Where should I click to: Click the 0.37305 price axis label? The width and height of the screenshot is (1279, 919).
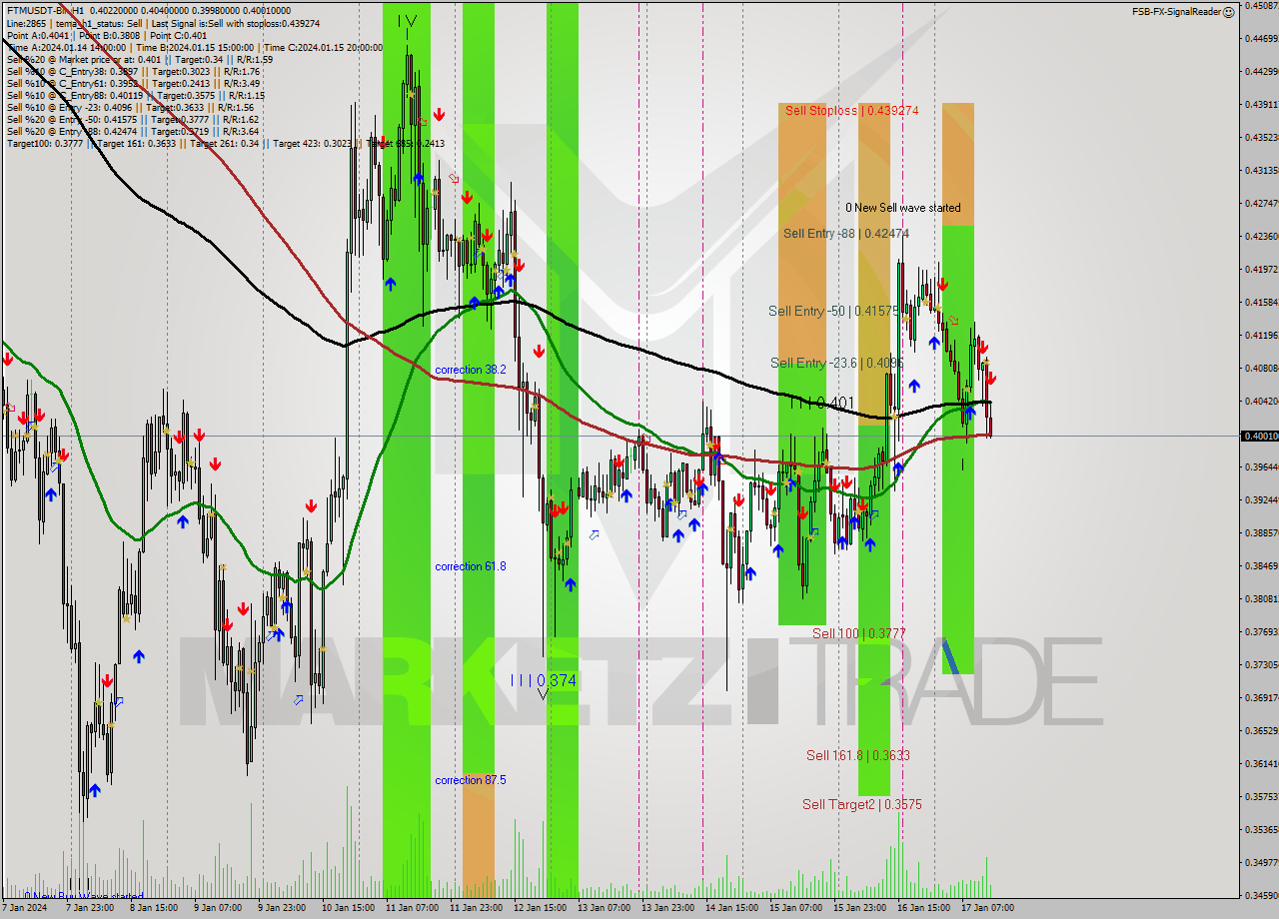click(1261, 664)
